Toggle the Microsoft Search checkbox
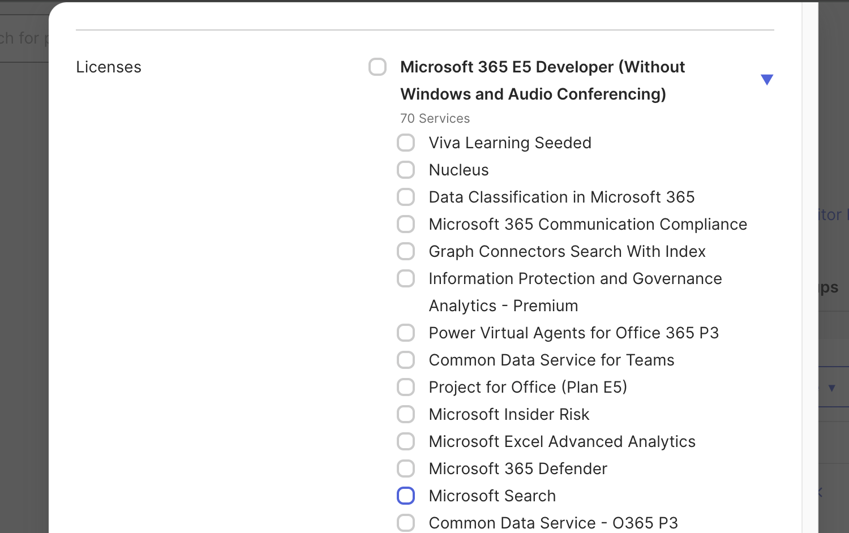The image size is (849, 533). [406, 496]
